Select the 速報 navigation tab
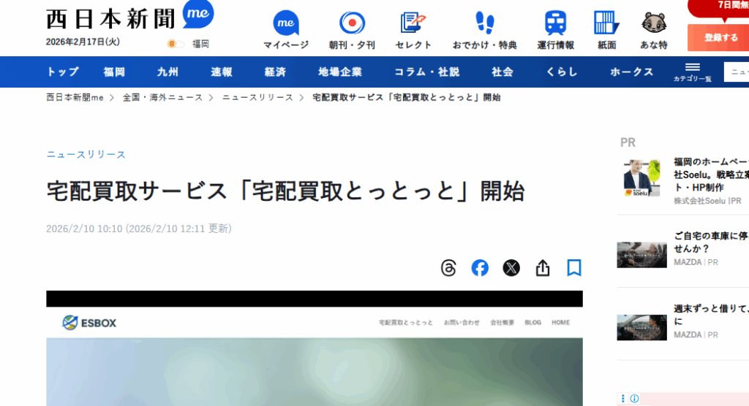The height and width of the screenshot is (406, 749). (222, 72)
